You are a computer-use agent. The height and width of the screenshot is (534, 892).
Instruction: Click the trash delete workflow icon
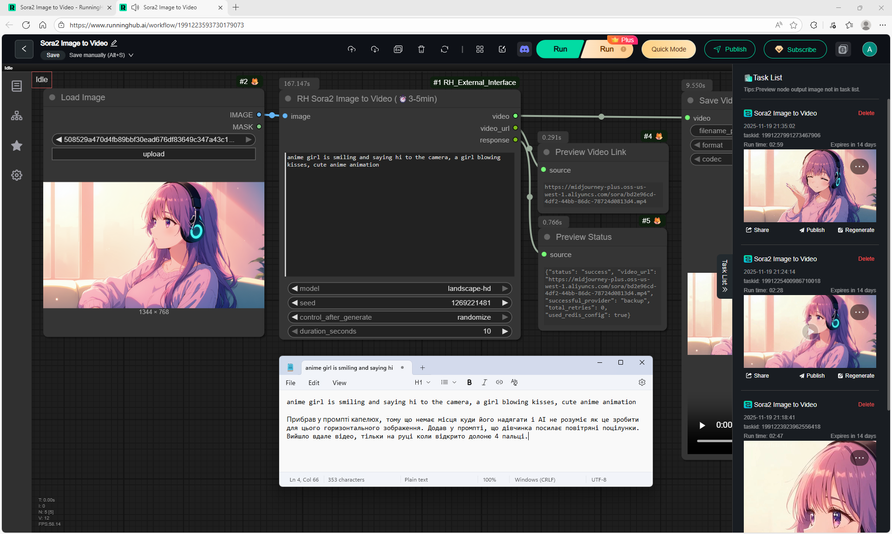tap(421, 49)
